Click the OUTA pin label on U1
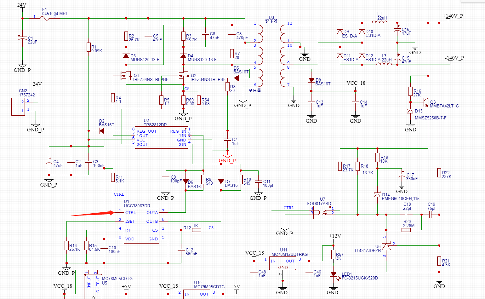485x299 pixels. 152,213
